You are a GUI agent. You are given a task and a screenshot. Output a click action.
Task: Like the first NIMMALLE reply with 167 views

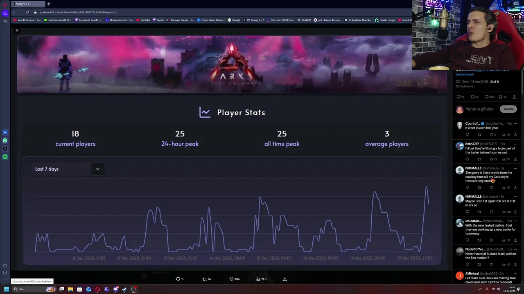point(492,187)
